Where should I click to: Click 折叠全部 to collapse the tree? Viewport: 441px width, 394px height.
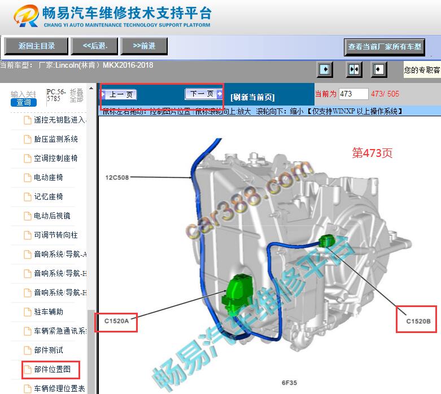pyautogui.click(x=76, y=95)
